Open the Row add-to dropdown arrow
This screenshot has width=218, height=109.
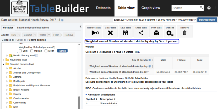tap(19, 35)
